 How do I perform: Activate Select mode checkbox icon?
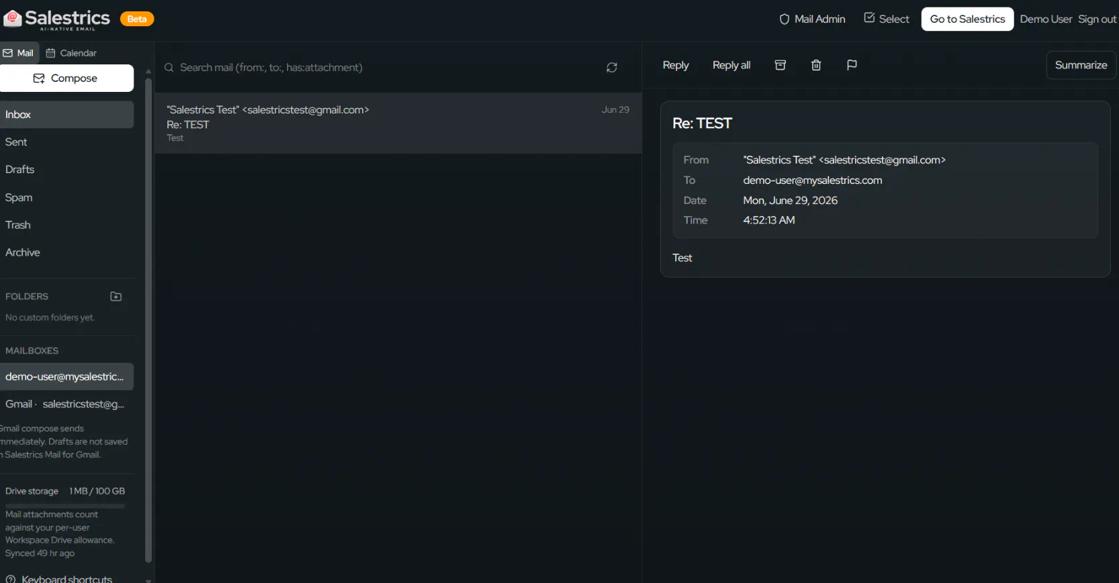[869, 18]
